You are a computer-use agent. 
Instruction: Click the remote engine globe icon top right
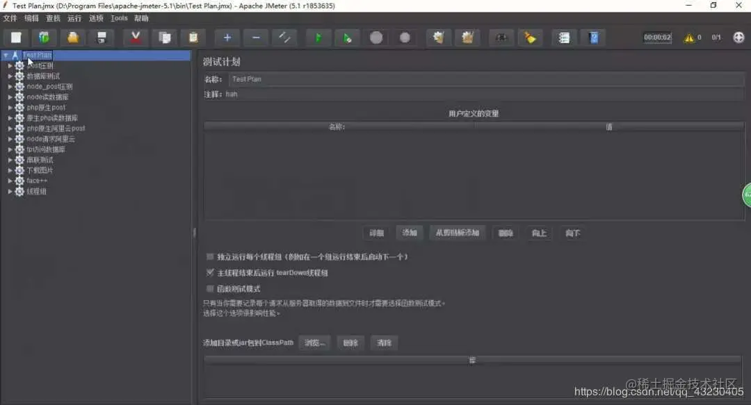[738, 38]
